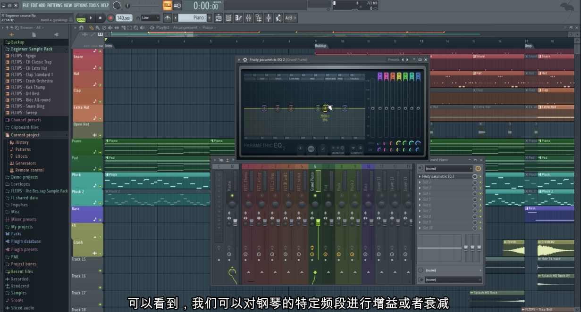
Task: Click the Play button in transport
Action: [x=91, y=18]
